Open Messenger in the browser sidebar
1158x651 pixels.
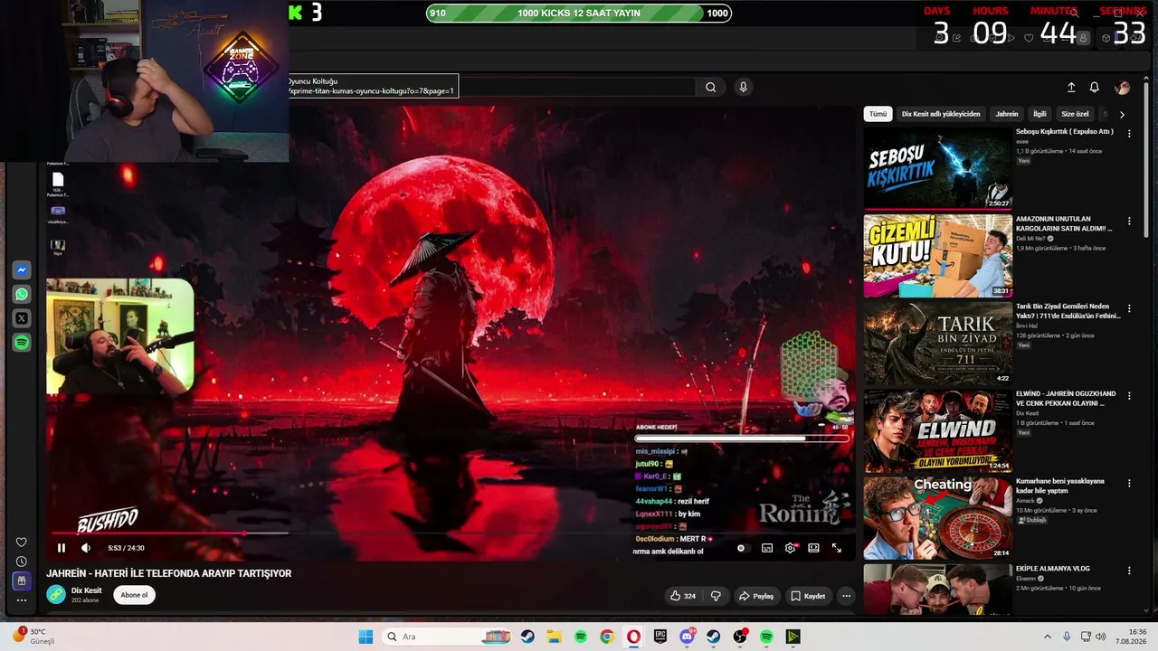(22, 269)
